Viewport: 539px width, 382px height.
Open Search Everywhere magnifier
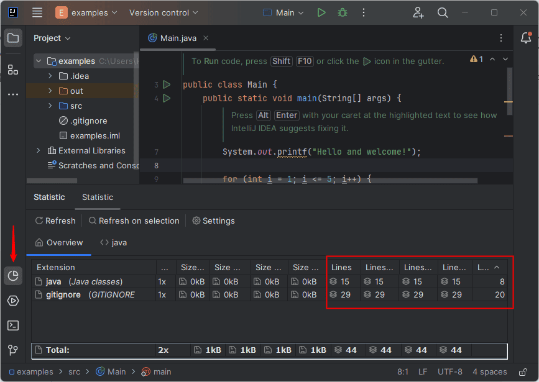pos(443,12)
